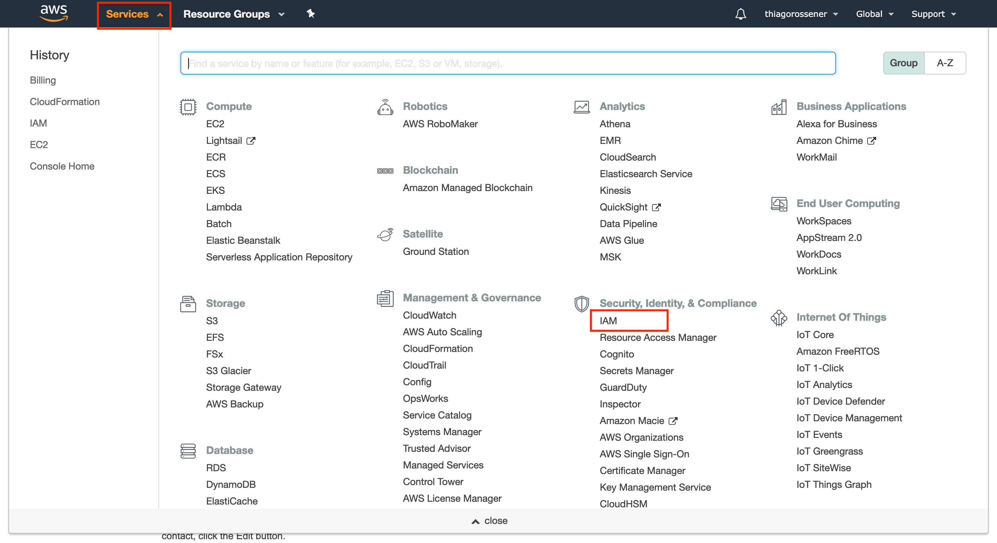The height and width of the screenshot is (543, 997).
Task: Open IoT Things Graph
Action: tap(834, 485)
